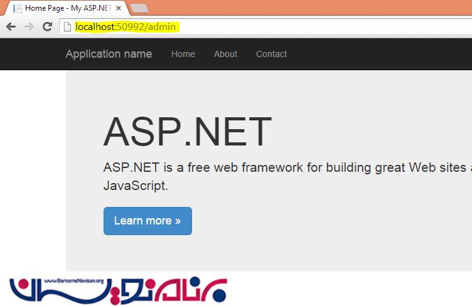Click the browser forward arrow
The height and width of the screenshot is (306, 472).
[x=29, y=27]
